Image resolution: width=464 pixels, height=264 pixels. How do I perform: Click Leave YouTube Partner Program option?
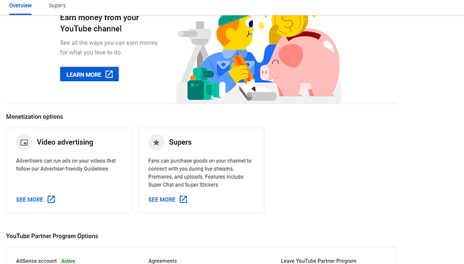tap(318, 261)
